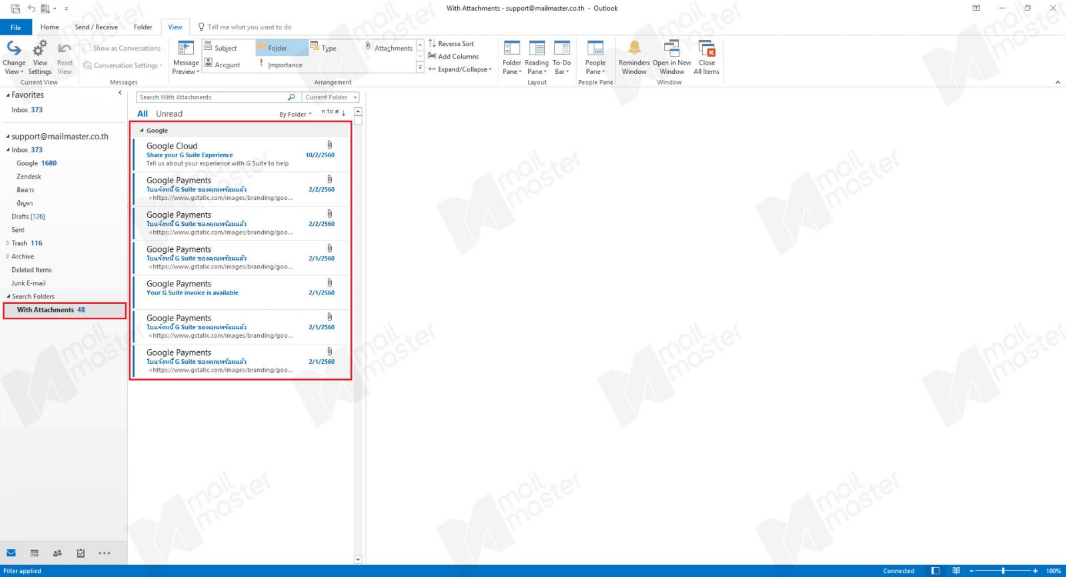
Task: Switch to the Home tab
Action: click(x=49, y=27)
